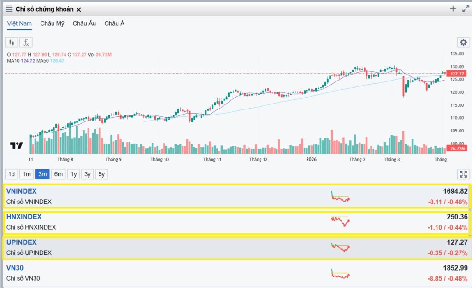Open the chart settings gear icon
Screen dimensions: 472x288
click(x=463, y=42)
